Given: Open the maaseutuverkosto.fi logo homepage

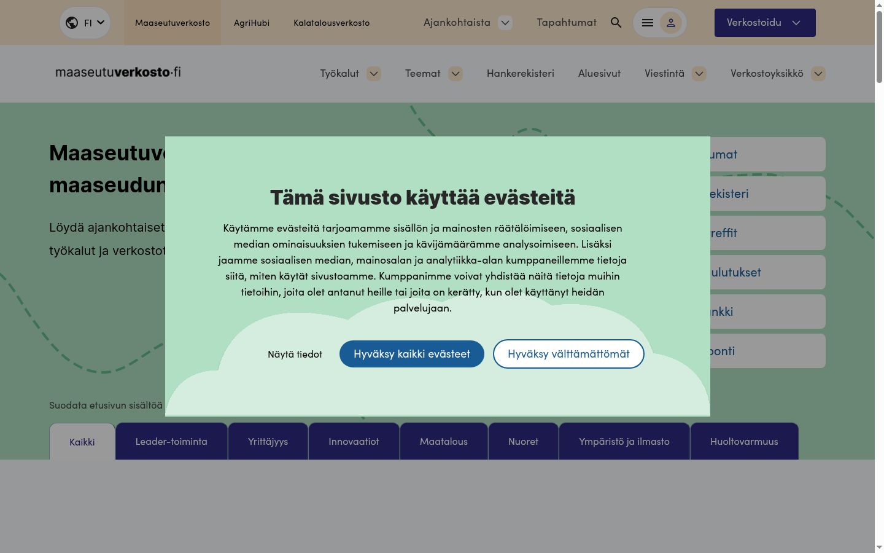Looking at the screenshot, I should (x=118, y=73).
